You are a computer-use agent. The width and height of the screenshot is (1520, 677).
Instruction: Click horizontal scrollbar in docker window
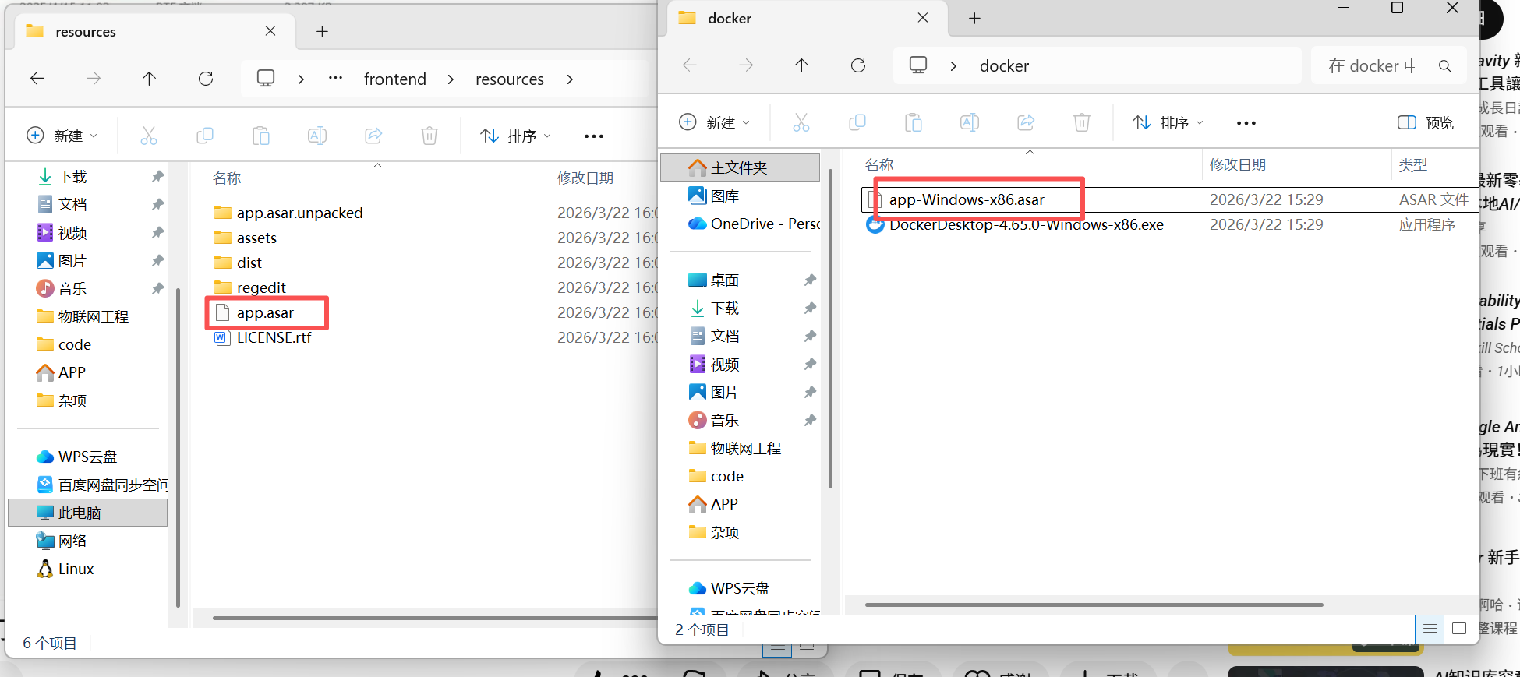pos(1094,605)
